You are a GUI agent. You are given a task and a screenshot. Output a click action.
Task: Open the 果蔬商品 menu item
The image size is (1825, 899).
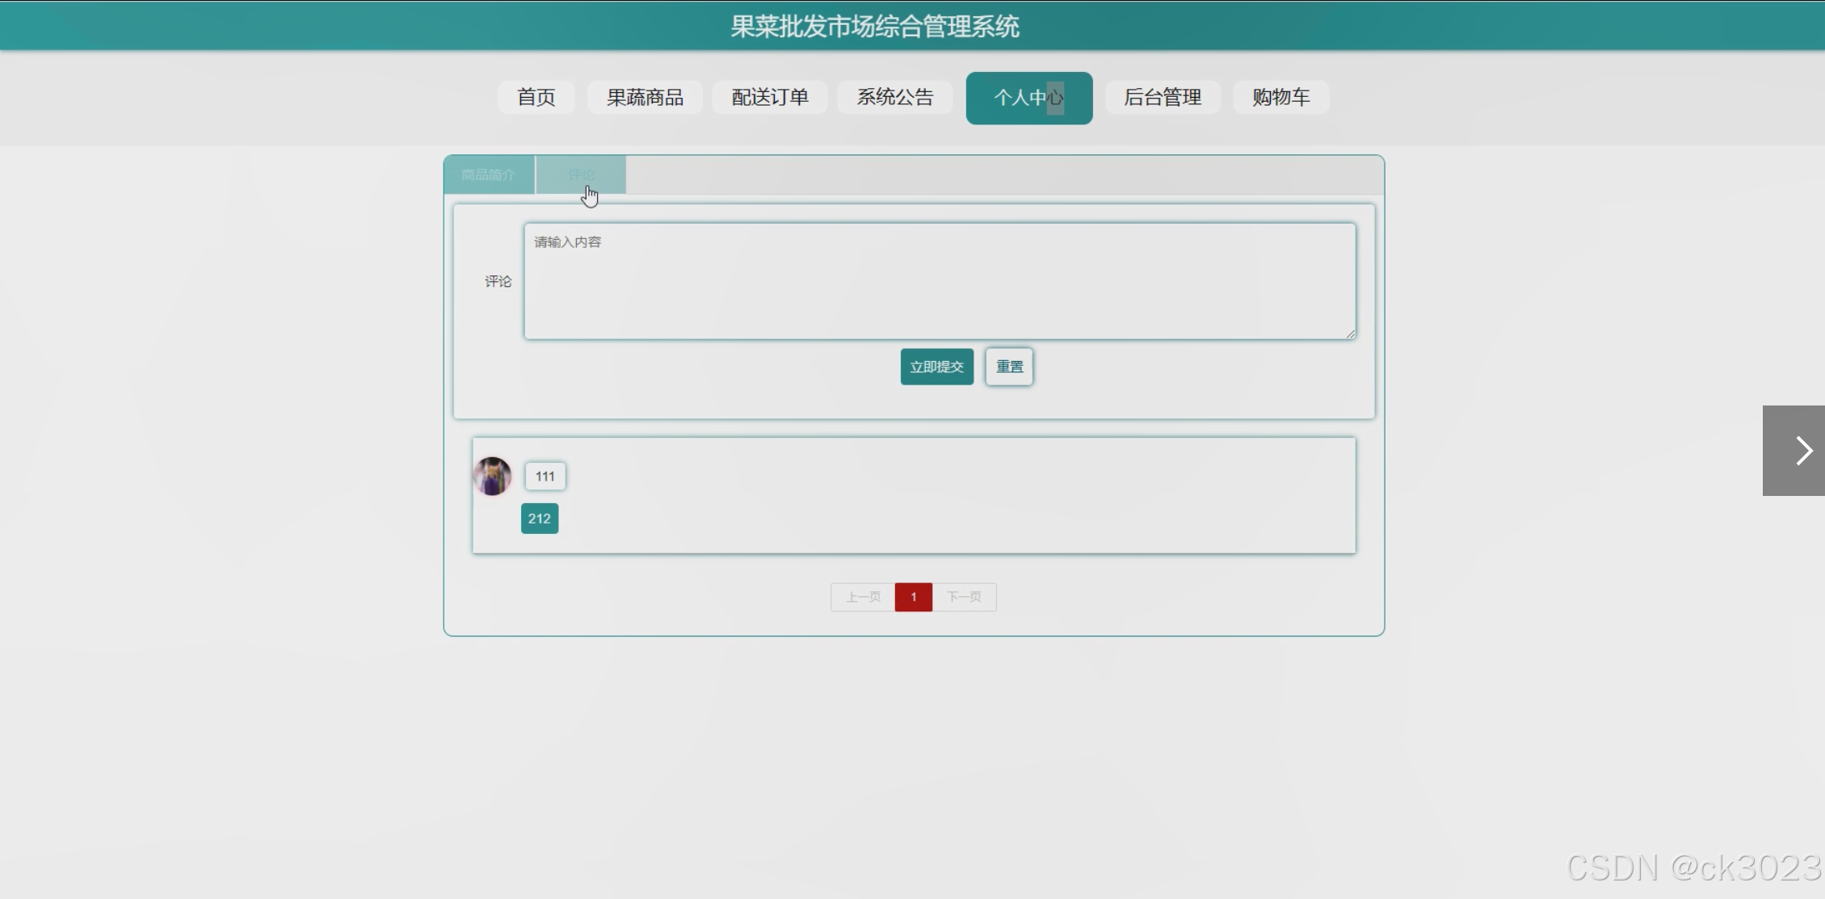(x=645, y=98)
